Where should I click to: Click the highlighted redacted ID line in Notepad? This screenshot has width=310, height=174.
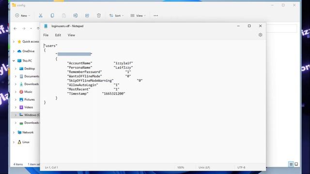coord(74,54)
